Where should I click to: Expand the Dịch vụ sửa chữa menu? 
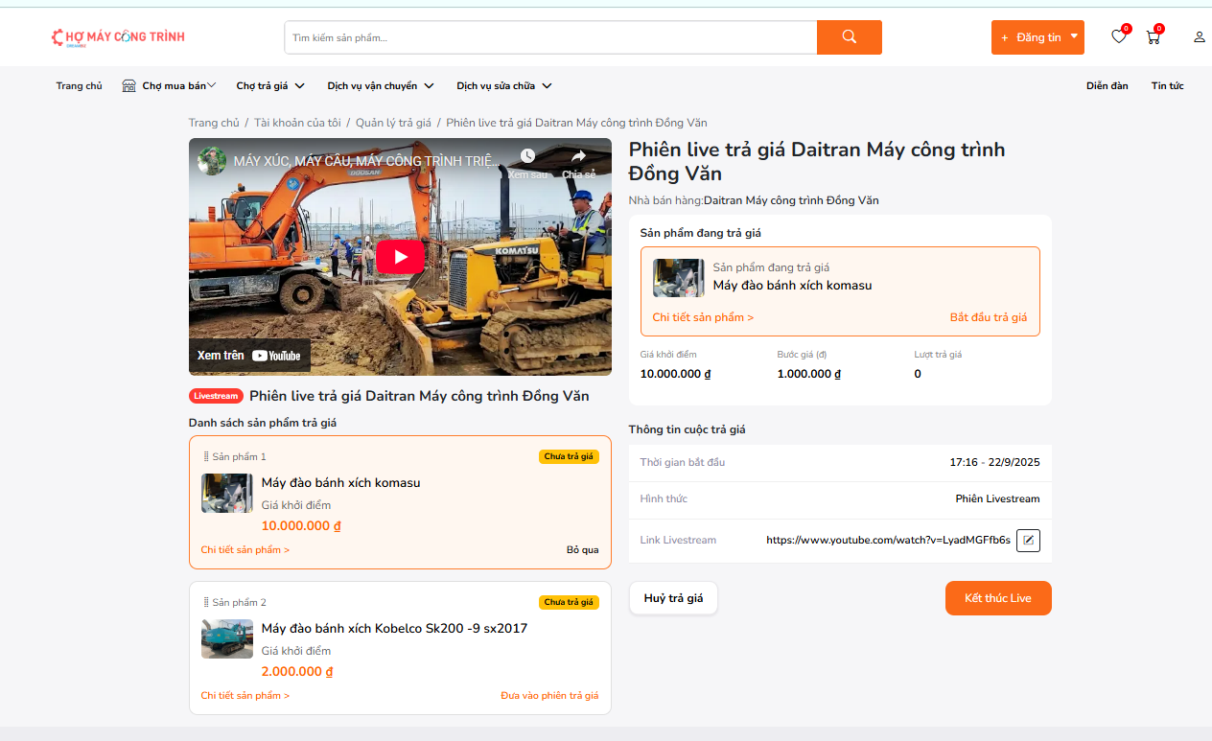click(x=504, y=86)
